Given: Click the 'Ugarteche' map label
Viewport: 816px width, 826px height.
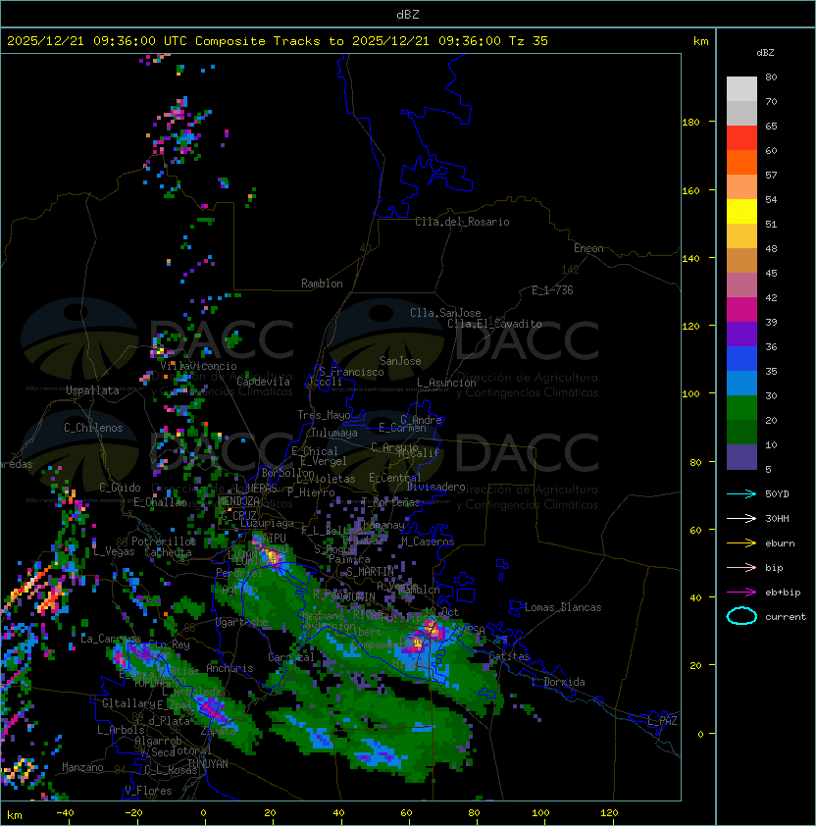Looking at the screenshot, I should point(242,622).
